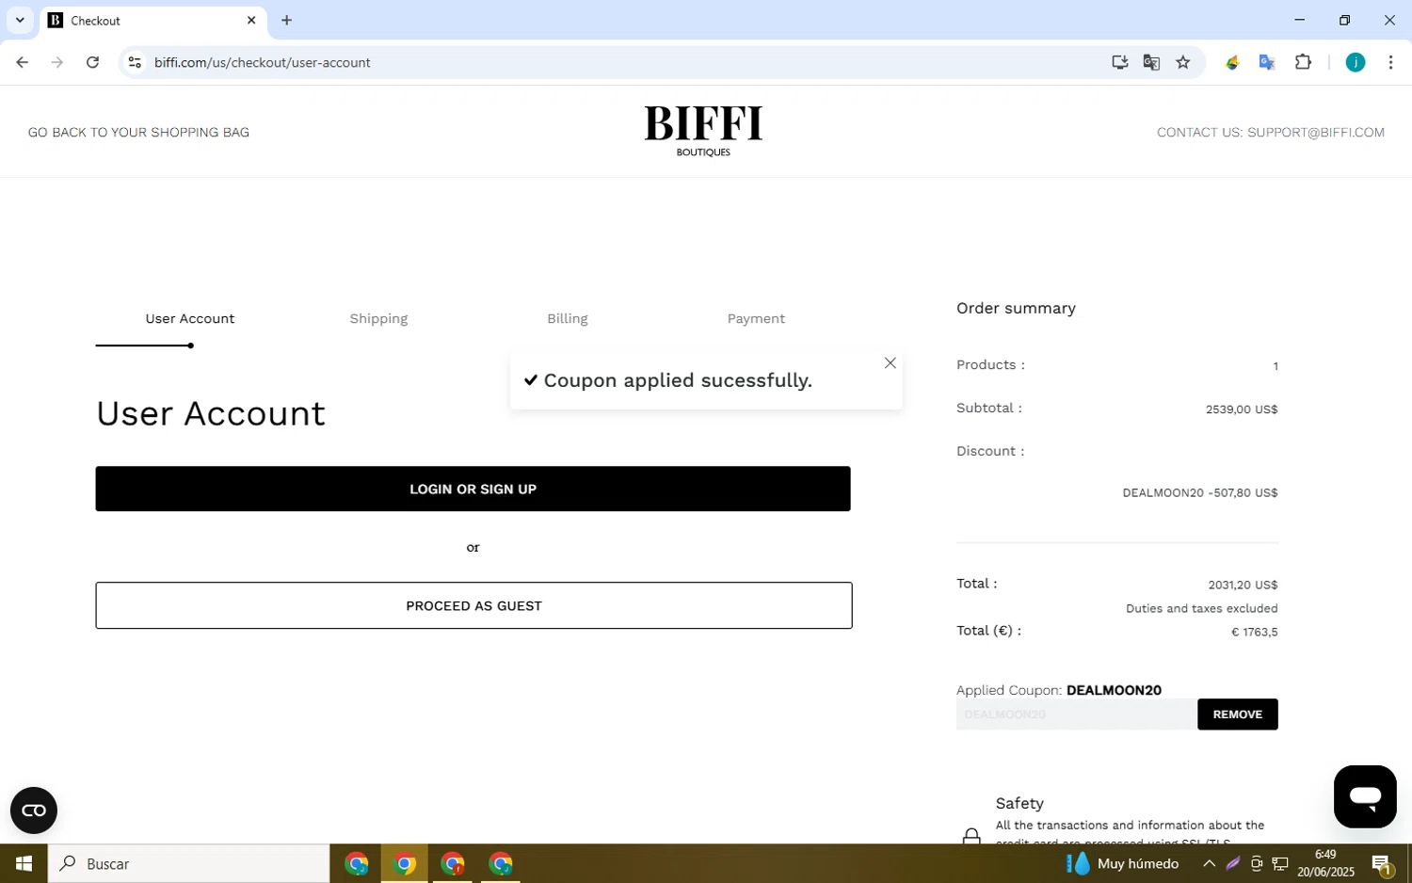
Task: Go back to your shopping bag
Action: (138, 133)
